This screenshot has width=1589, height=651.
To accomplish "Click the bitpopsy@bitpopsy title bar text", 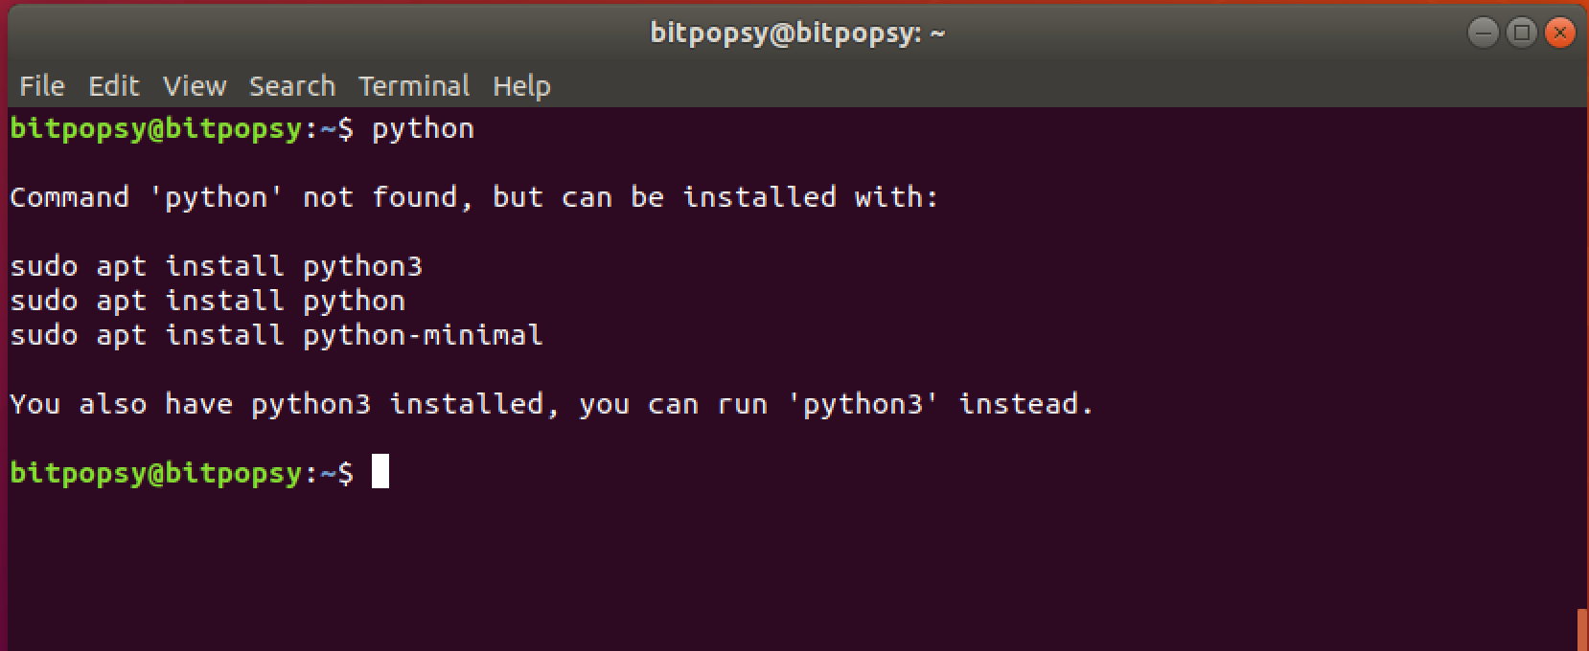I will 797,34.
